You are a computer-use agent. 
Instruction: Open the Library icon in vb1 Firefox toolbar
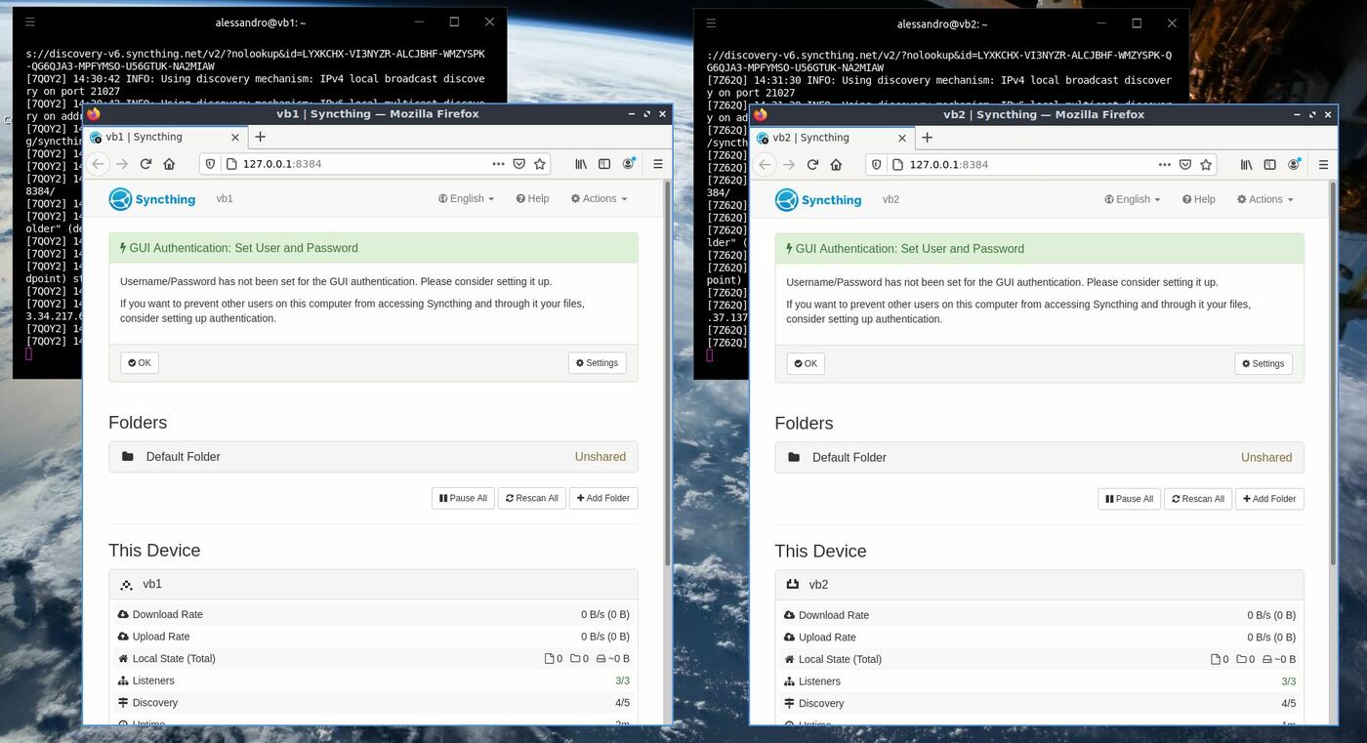click(580, 164)
